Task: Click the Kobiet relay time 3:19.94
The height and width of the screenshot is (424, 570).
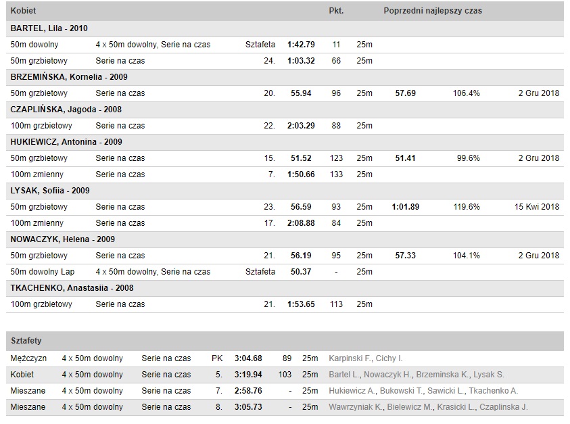Action: pyautogui.click(x=248, y=375)
